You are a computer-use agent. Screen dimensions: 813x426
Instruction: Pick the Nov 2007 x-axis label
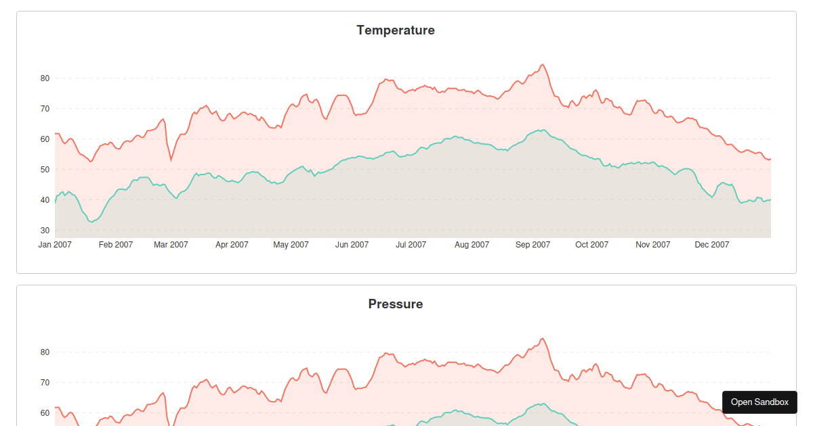pyautogui.click(x=653, y=245)
